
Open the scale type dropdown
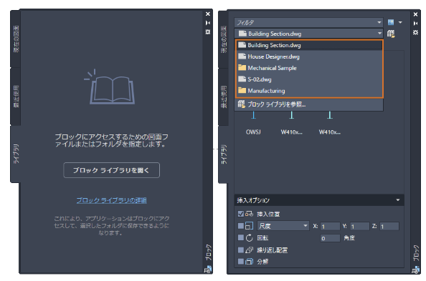pos(283,226)
